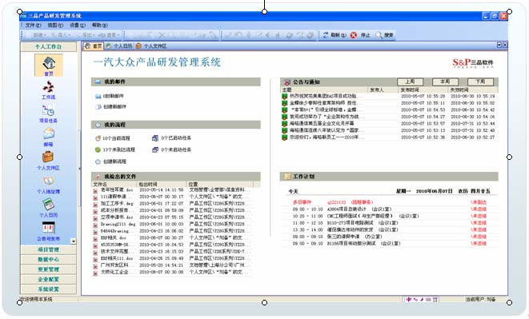
Task: Expand the sidebar overflow arrow below 公告与发布
Action: point(73,241)
